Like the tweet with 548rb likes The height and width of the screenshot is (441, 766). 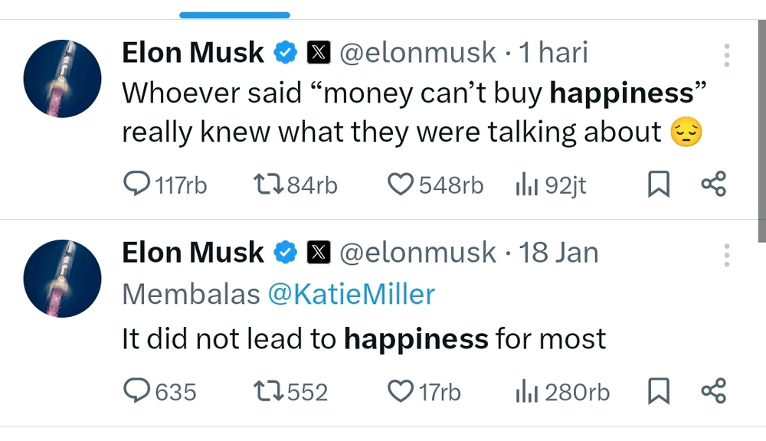401,185
